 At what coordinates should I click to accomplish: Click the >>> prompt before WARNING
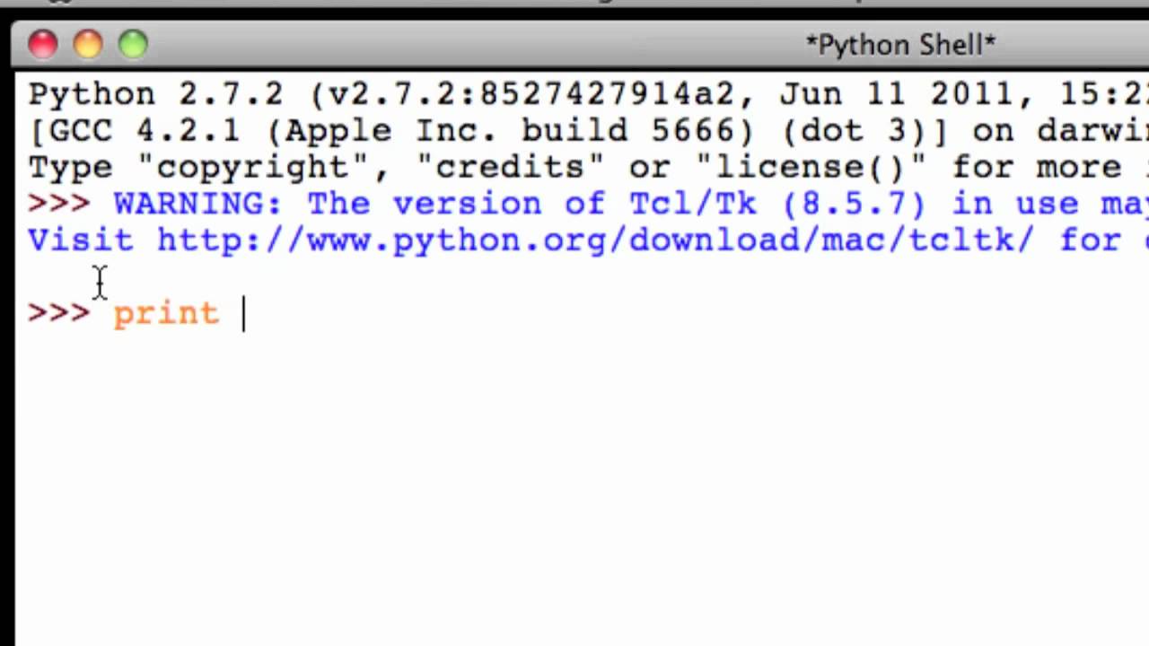59,204
